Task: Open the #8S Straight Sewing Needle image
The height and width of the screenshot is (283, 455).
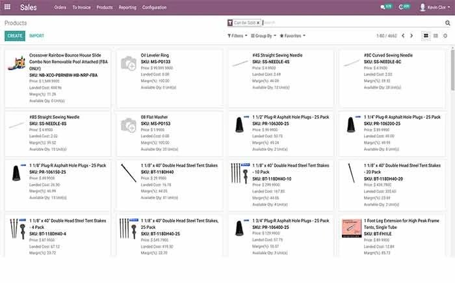Action: coord(17,125)
